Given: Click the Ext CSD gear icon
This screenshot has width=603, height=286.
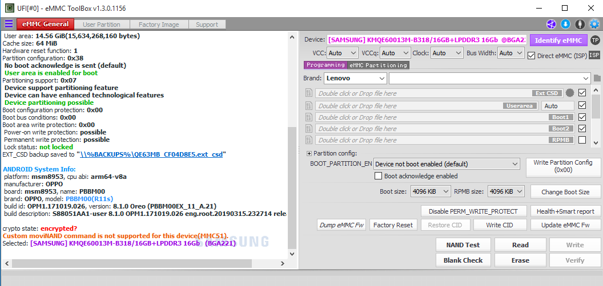Looking at the screenshot, I should click(569, 93).
